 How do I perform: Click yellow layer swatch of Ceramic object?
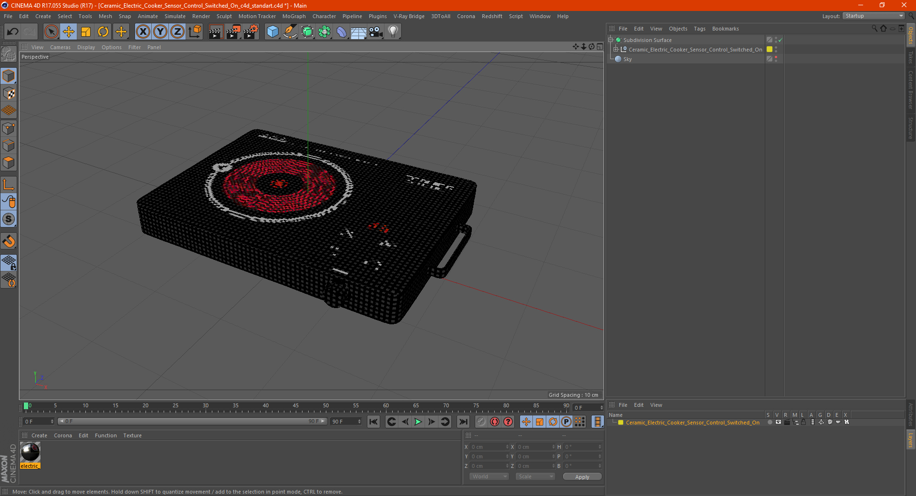point(770,50)
